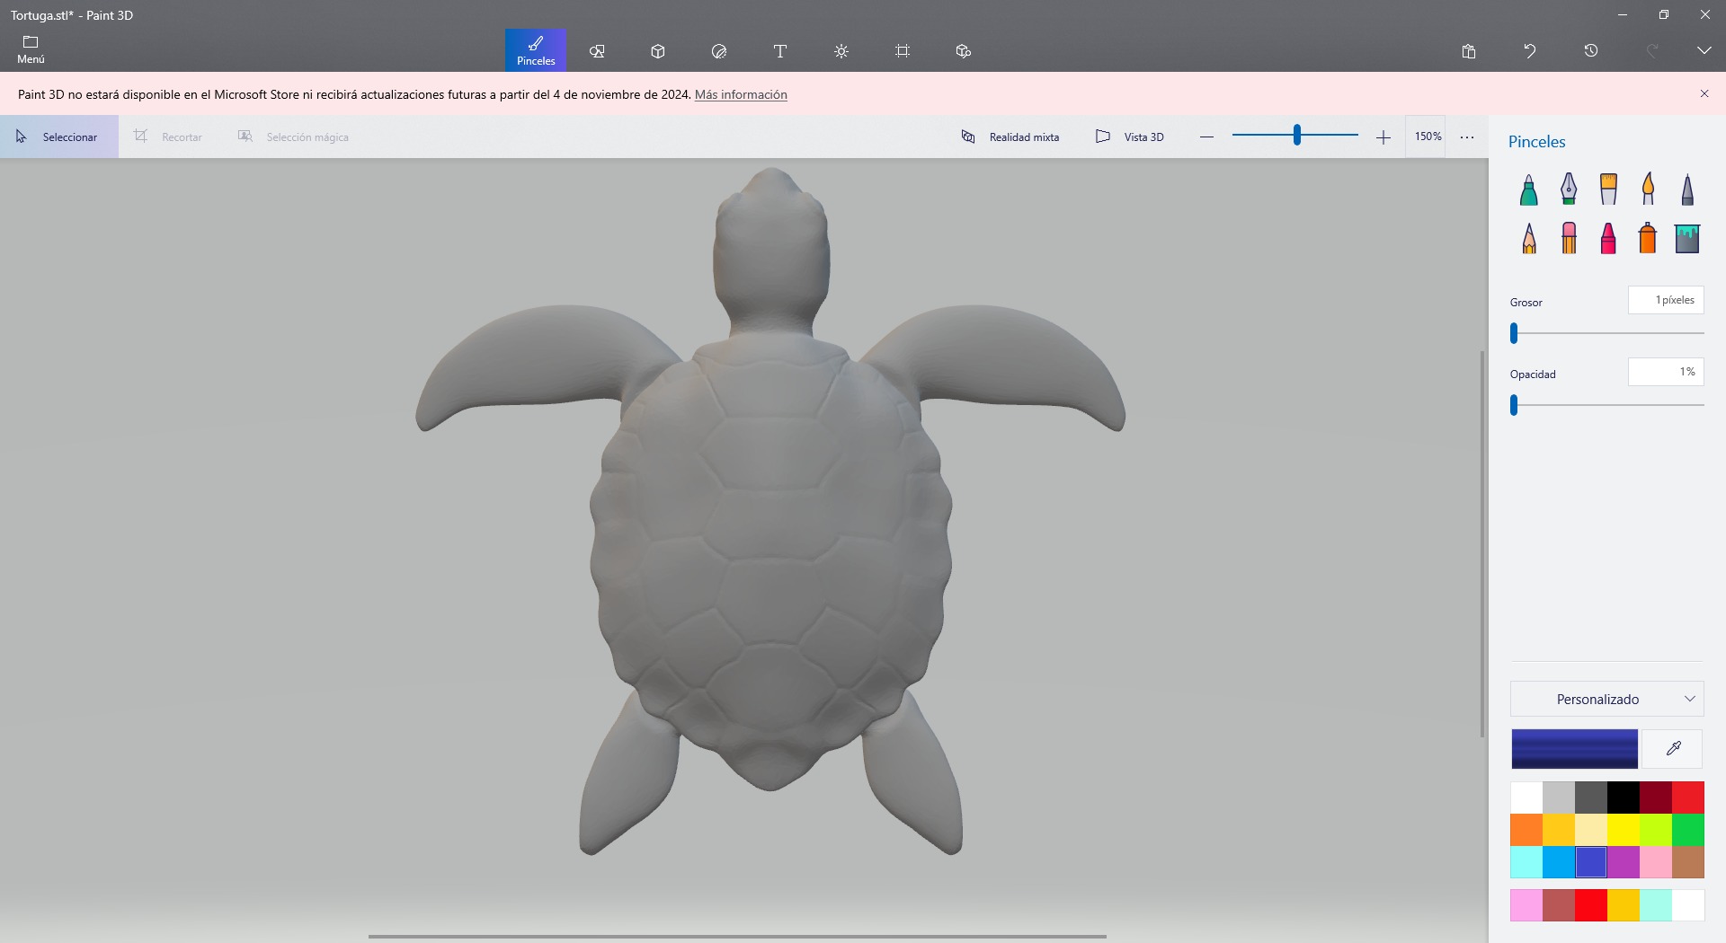Image resolution: width=1726 pixels, height=943 pixels.
Task: Select the Eraser tool
Action: [1569, 239]
